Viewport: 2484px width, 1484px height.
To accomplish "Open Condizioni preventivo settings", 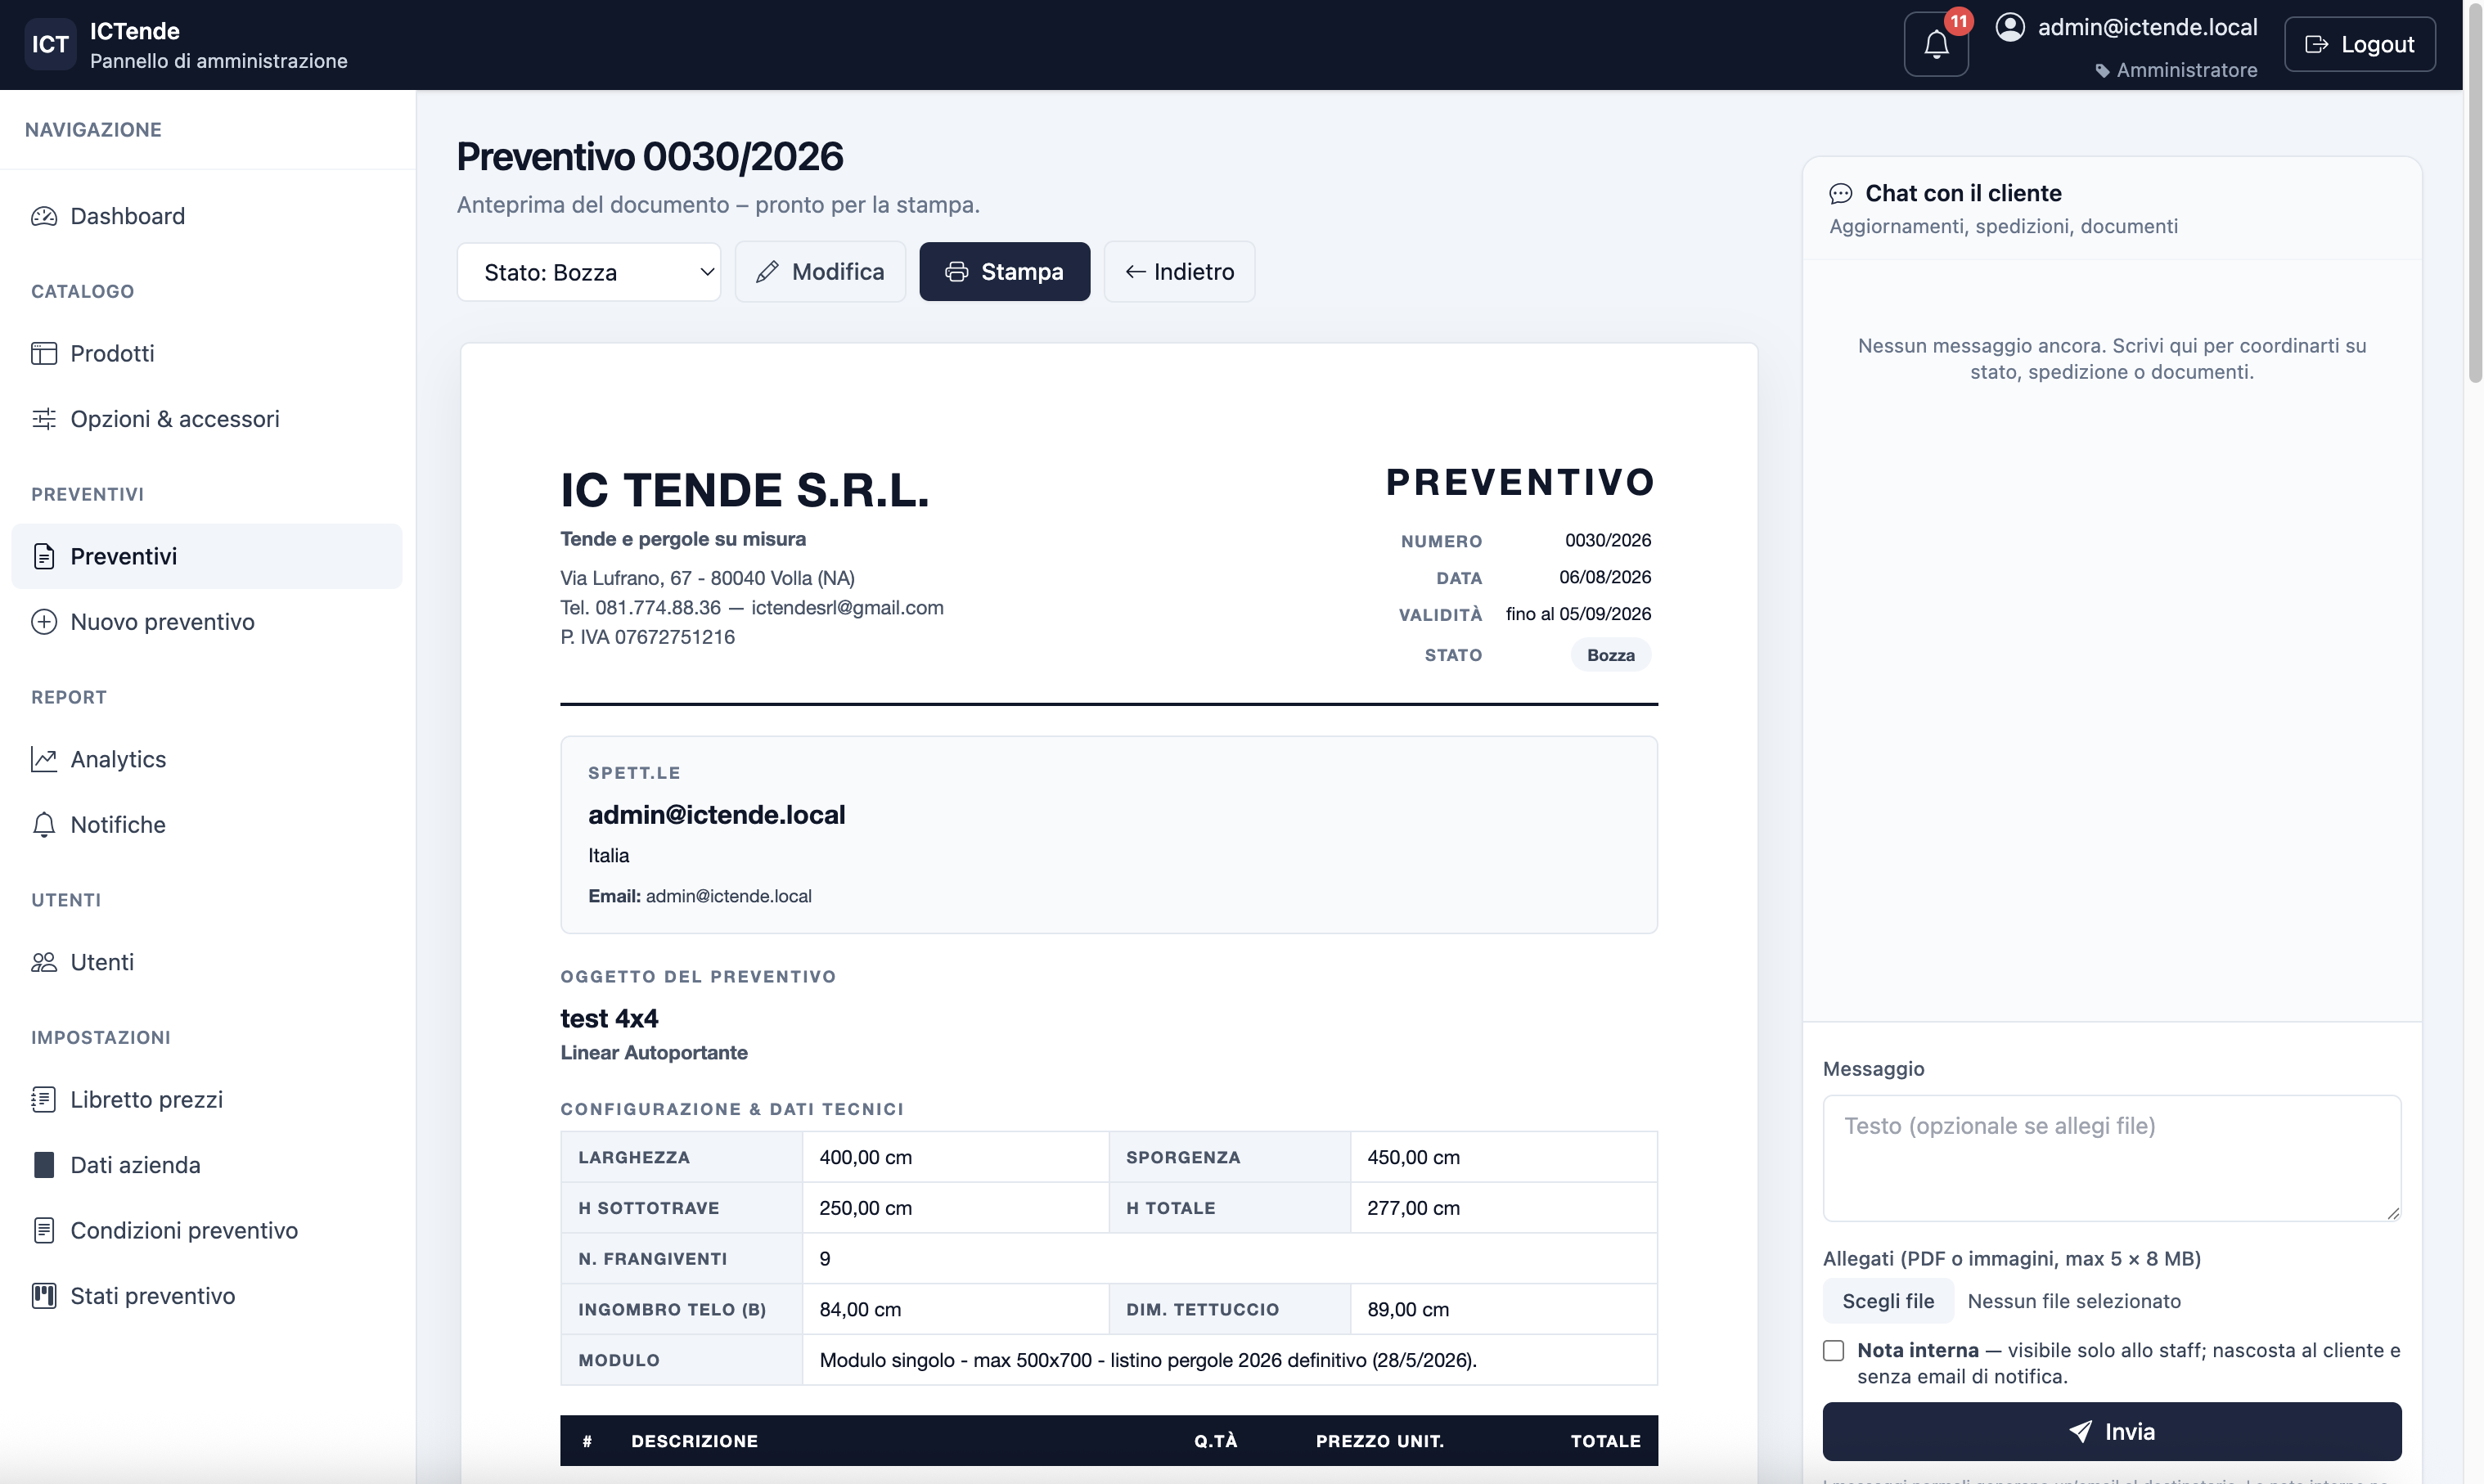I will click(x=206, y=1230).
